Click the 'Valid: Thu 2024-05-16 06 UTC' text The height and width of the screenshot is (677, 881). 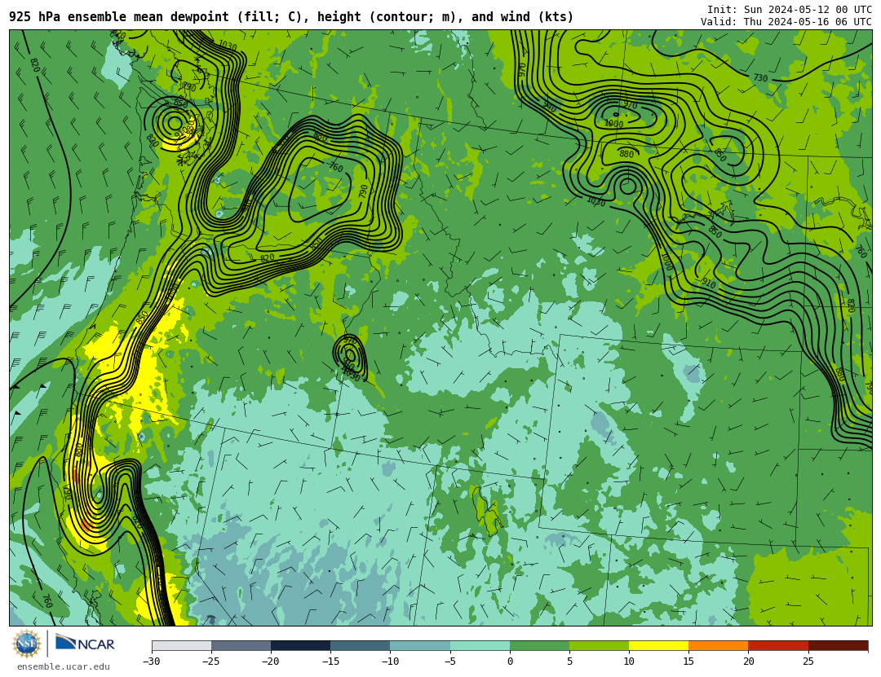pyautogui.click(x=786, y=22)
